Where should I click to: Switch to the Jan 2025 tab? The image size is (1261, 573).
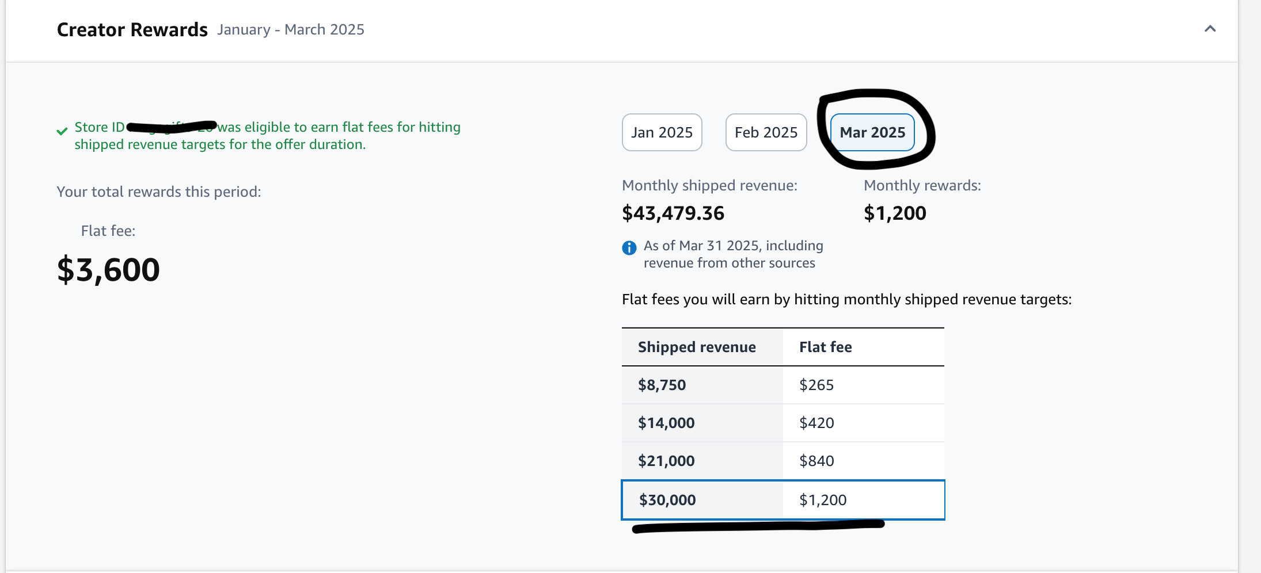coord(662,132)
